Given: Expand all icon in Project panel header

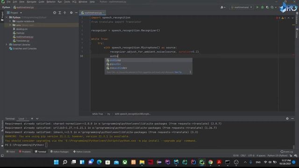Looking at the screenshot, I should (x=60, y=13).
